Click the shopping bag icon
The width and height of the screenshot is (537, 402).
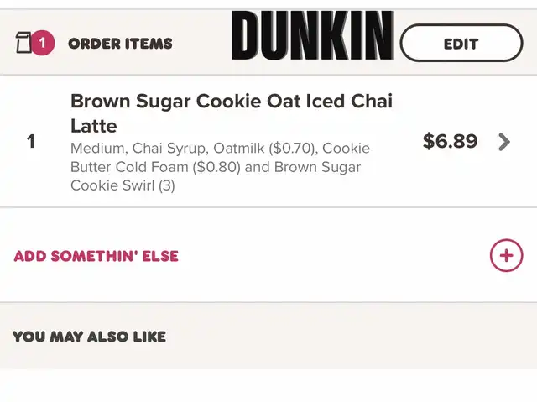point(23,43)
